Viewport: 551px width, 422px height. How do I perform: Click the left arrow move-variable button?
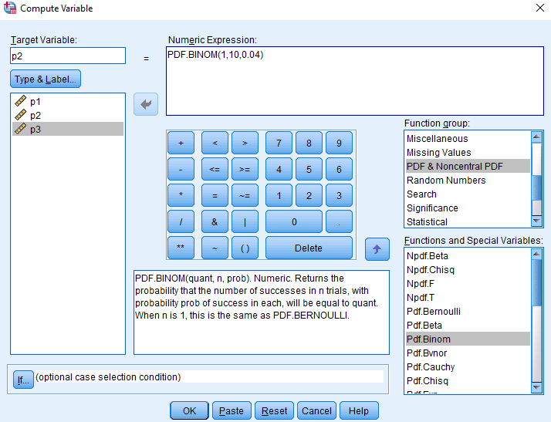146,104
